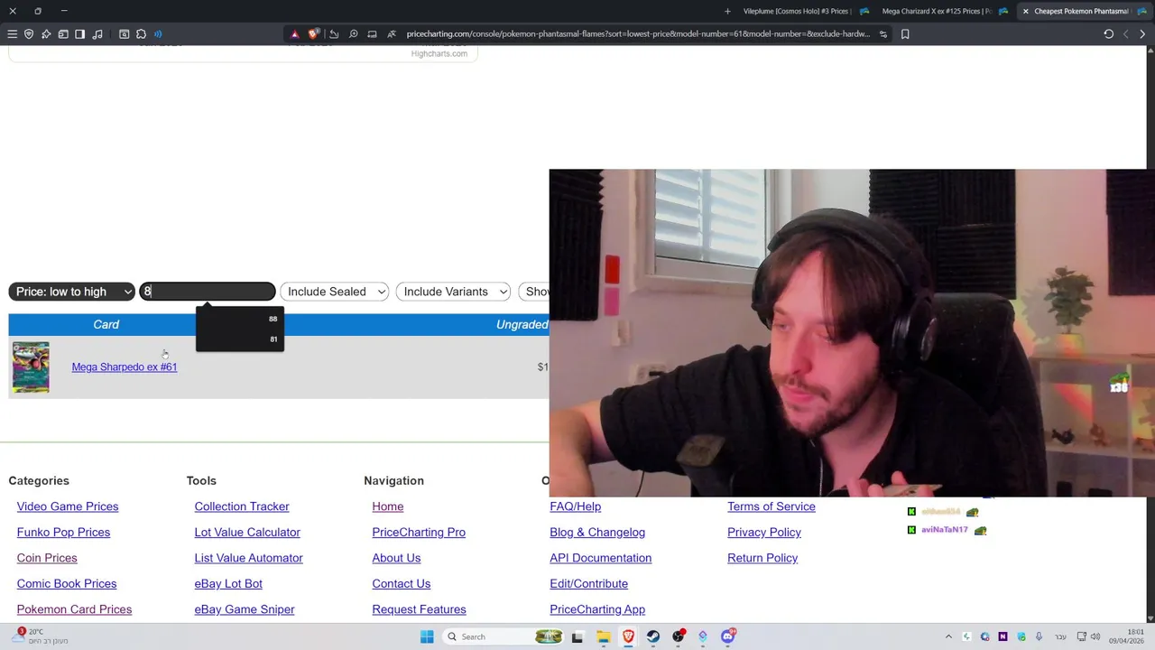Open Lot Value Calculator link
The image size is (1155, 650).
[x=247, y=532]
